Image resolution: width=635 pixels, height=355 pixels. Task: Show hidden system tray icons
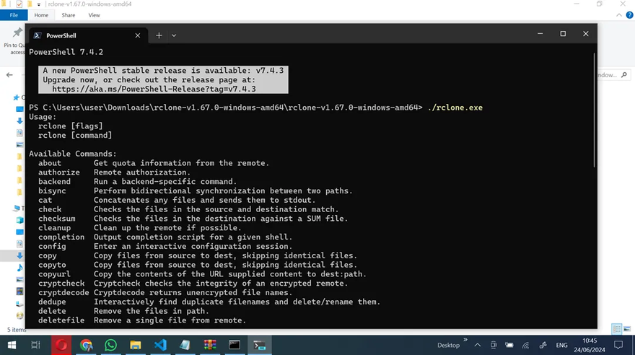(x=478, y=346)
